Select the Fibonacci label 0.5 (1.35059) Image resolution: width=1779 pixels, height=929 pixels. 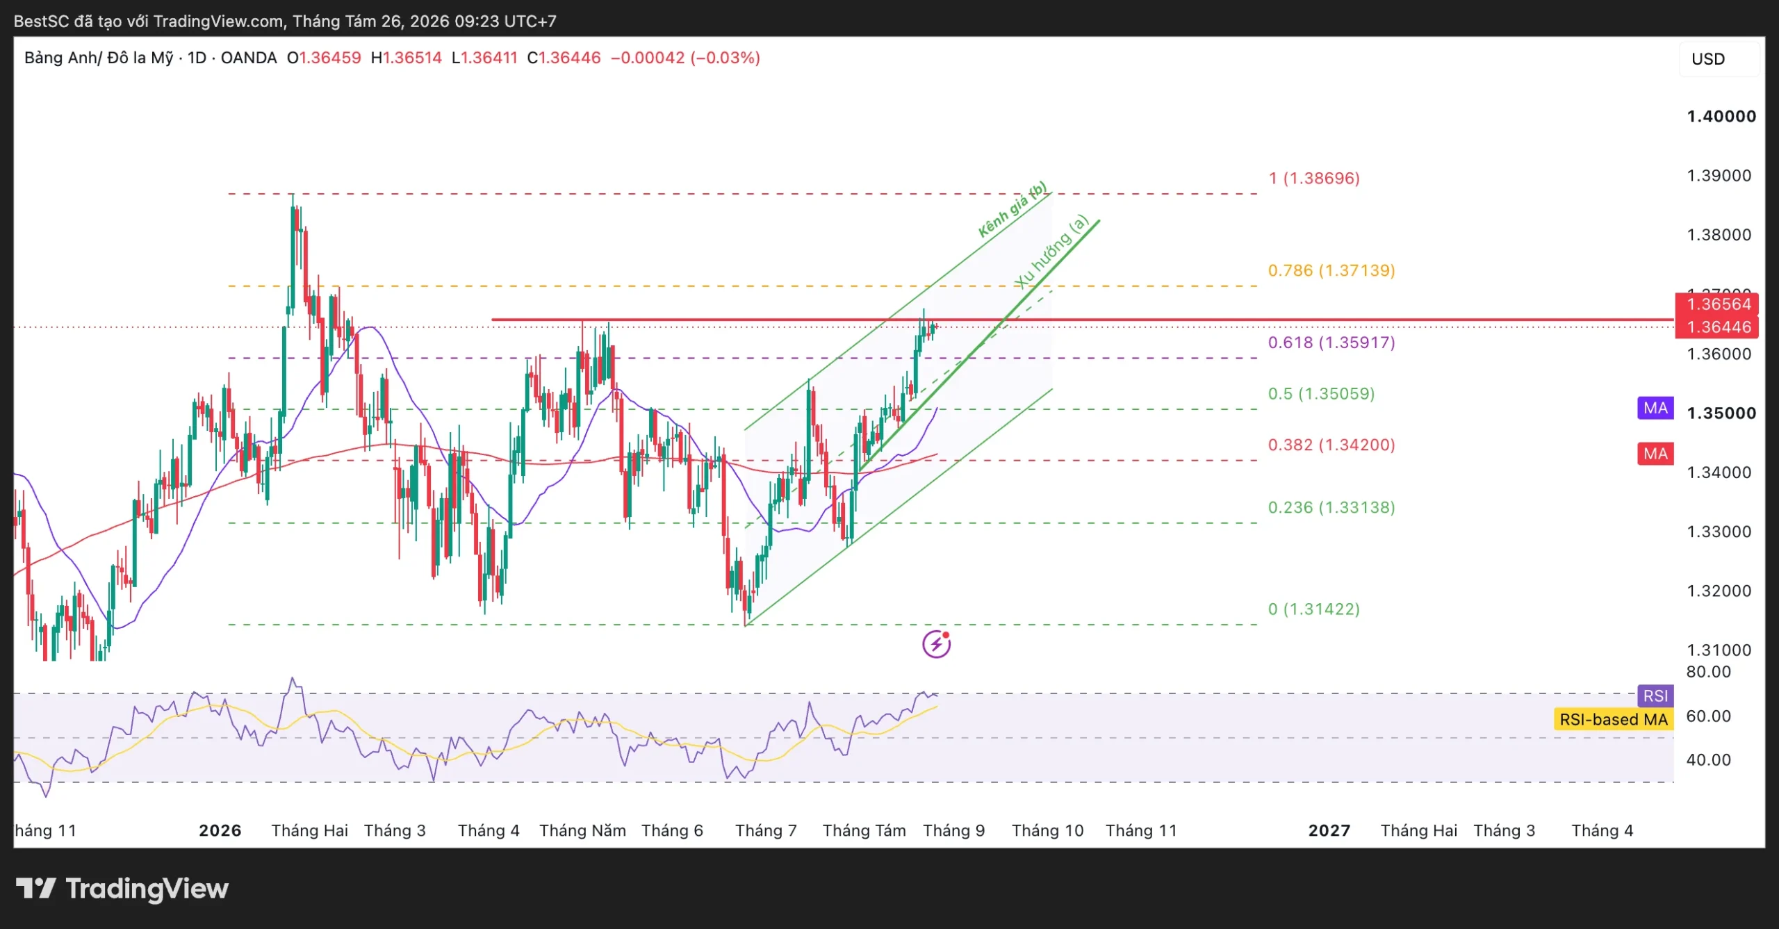point(1321,394)
